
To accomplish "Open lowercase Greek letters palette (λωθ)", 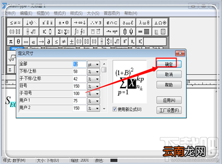I will click(x=144, y=23).
